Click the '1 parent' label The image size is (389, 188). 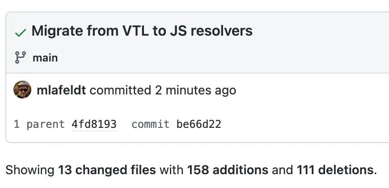coord(39,124)
